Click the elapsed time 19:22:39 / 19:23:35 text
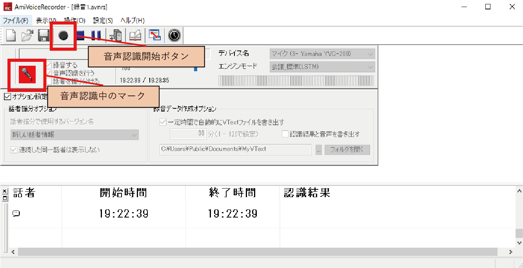 point(144,80)
